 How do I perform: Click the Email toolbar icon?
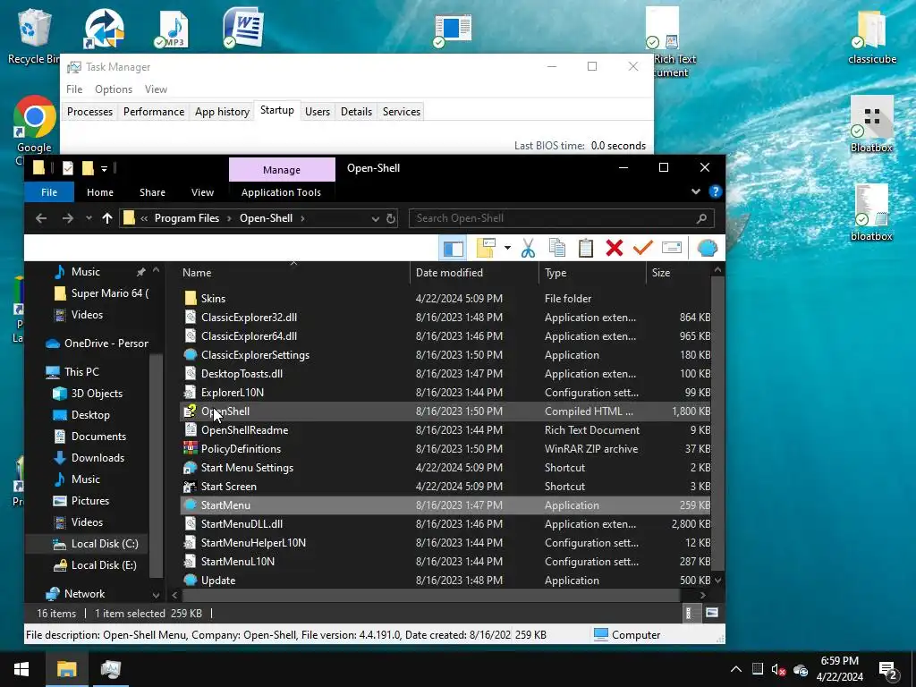pos(672,249)
